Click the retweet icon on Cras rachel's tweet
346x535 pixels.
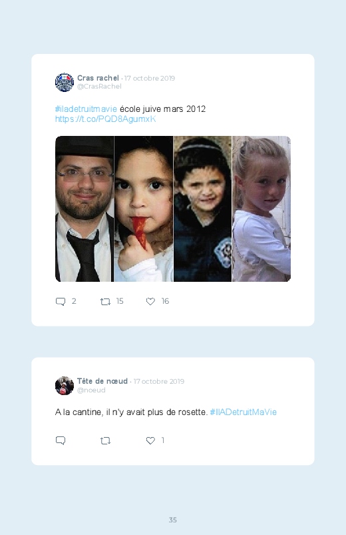click(x=105, y=302)
